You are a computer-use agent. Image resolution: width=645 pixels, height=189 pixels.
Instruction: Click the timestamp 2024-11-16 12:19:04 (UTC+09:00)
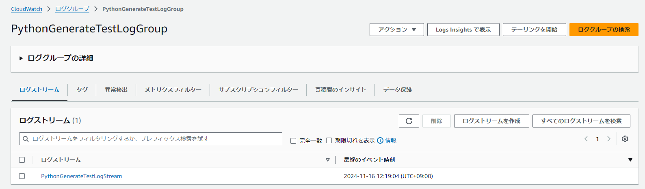pos(388,176)
